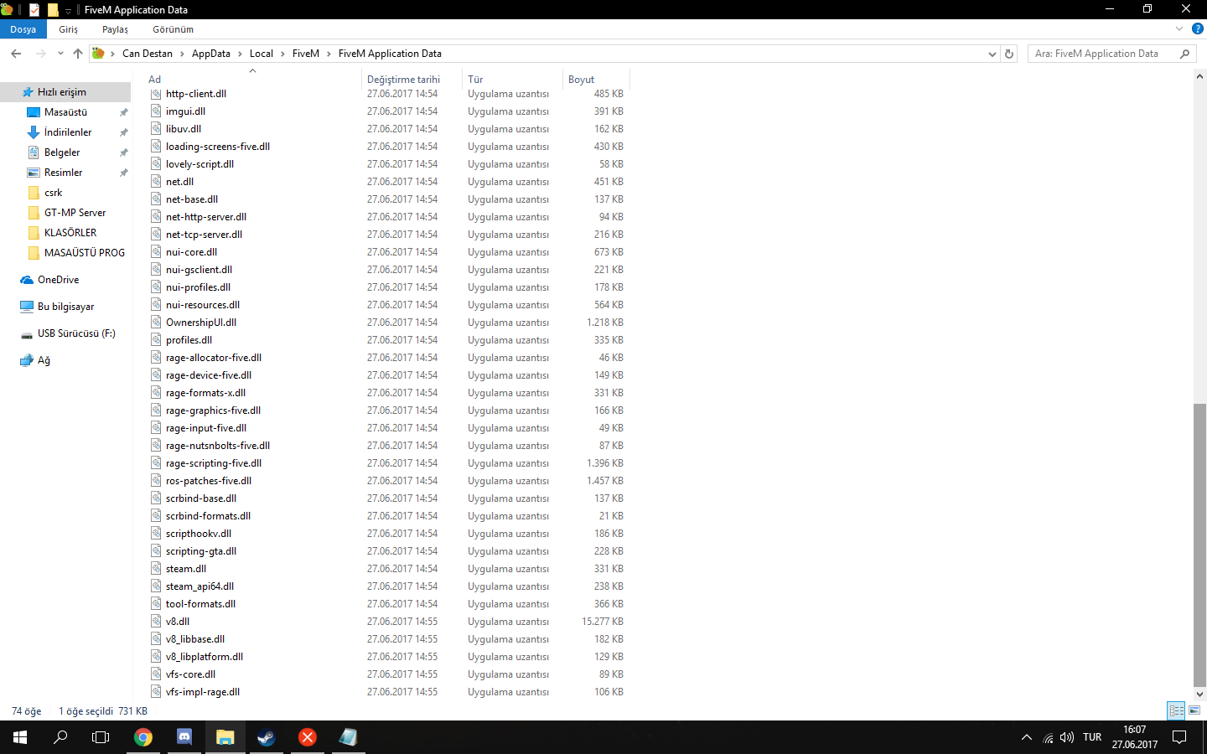Open MASAÜSTÜ PROG folder in the sidebar
The width and height of the screenshot is (1207, 754).
(x=84, y=253)
